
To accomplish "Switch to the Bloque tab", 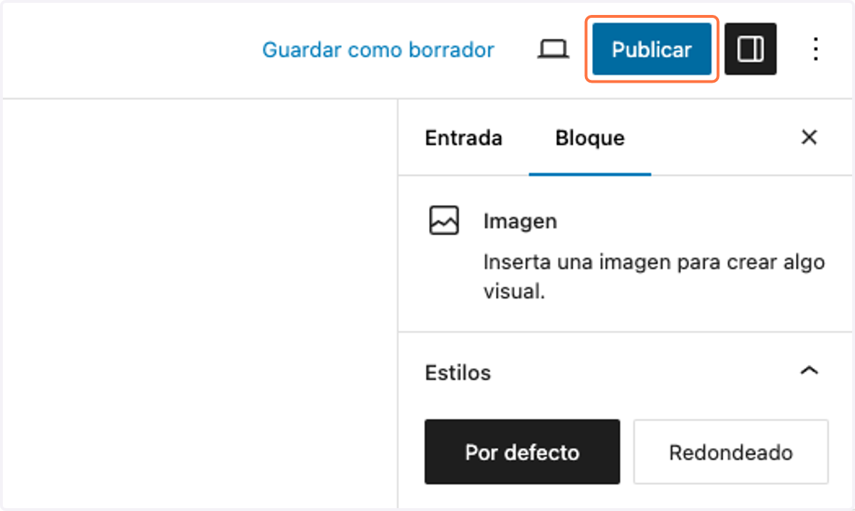I will 590,138.
